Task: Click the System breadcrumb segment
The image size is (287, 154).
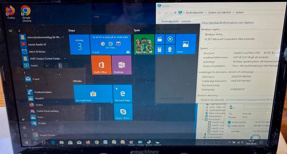Action: click(x=239, y=12)
